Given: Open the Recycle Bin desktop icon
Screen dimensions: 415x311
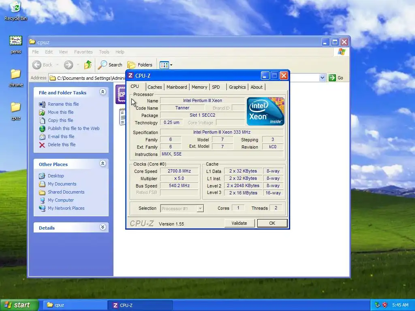Looking at the screenshot, I should click(15, 11).
